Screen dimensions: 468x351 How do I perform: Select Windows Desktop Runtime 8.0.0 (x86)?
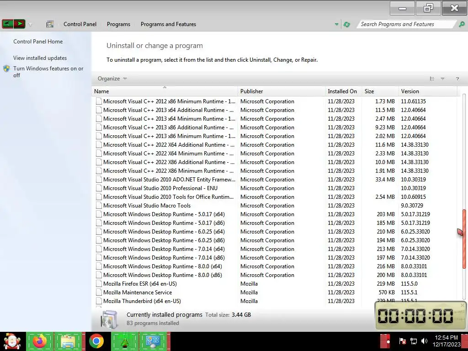(276, 275)
